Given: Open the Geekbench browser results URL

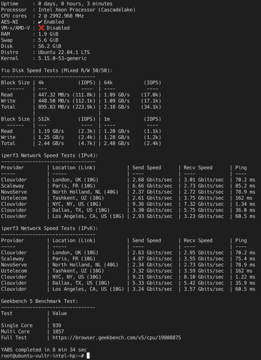Looking at the screenshot, I should point(117,337).
